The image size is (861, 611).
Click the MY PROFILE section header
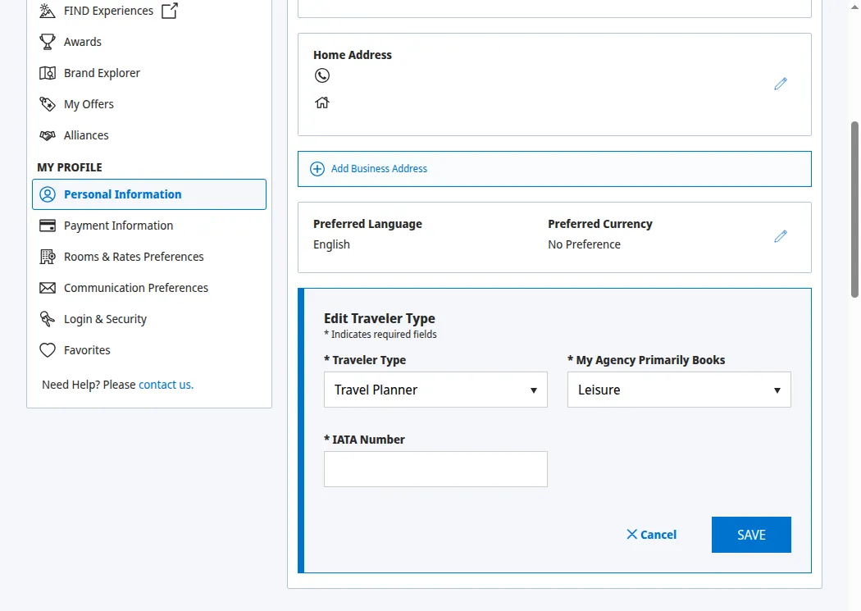point(70,167)
